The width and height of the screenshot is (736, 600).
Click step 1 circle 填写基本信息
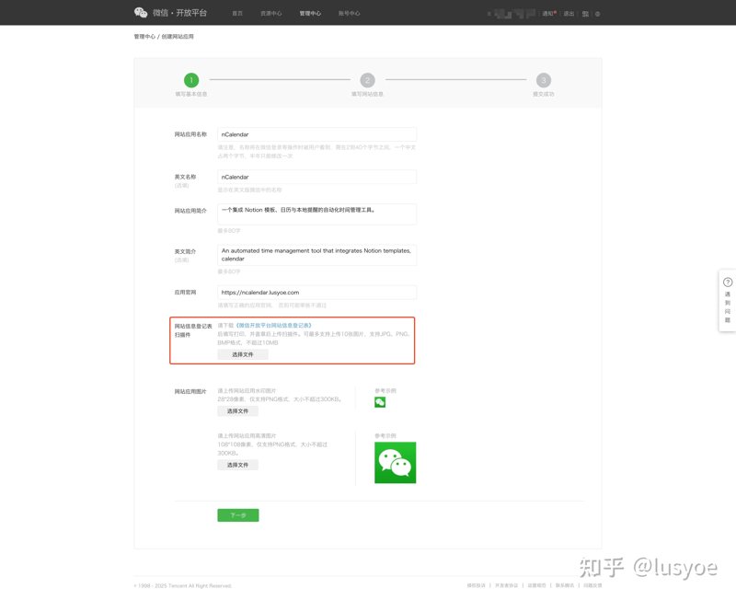point(191,80)
